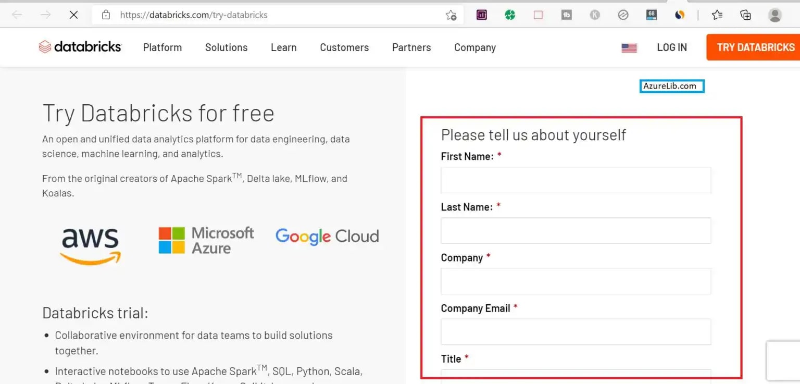Focus the Last Name input field
This screenshot has height=384, width=800.
pos(576,230)
